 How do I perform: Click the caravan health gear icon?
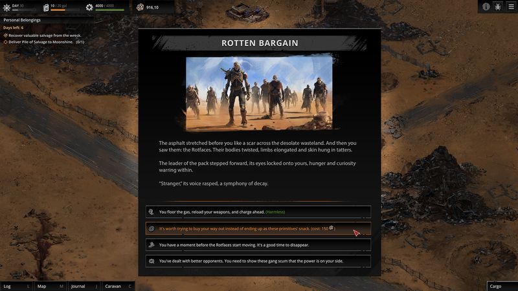click(x=90, y=8)
